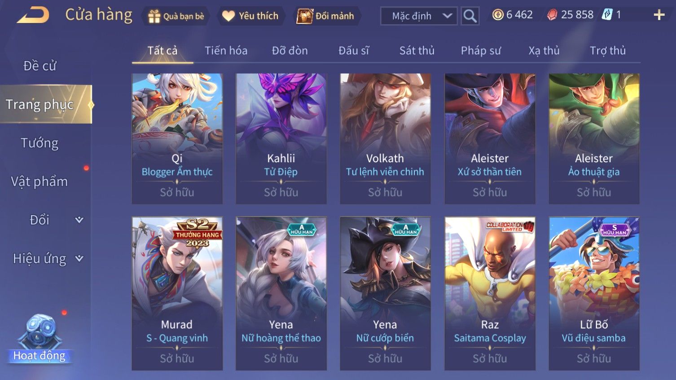Select the Raz Saitama Cosplay skin card

(490, 294)
